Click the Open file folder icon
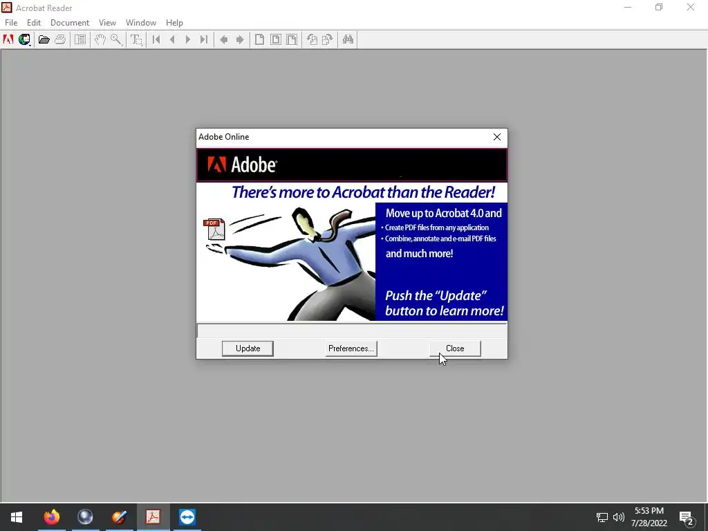 pyautogui.click(x=44, y=39)
